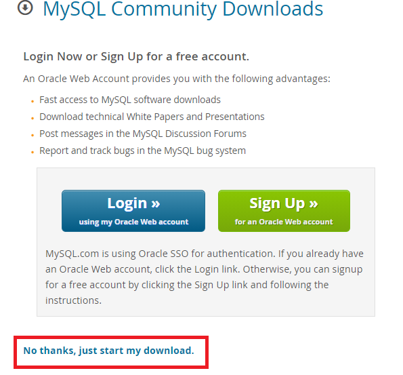403x375 pixels.
Task: Click 'Fast access to MySQL software downloads' text
Action: click(x=130, y=100)
